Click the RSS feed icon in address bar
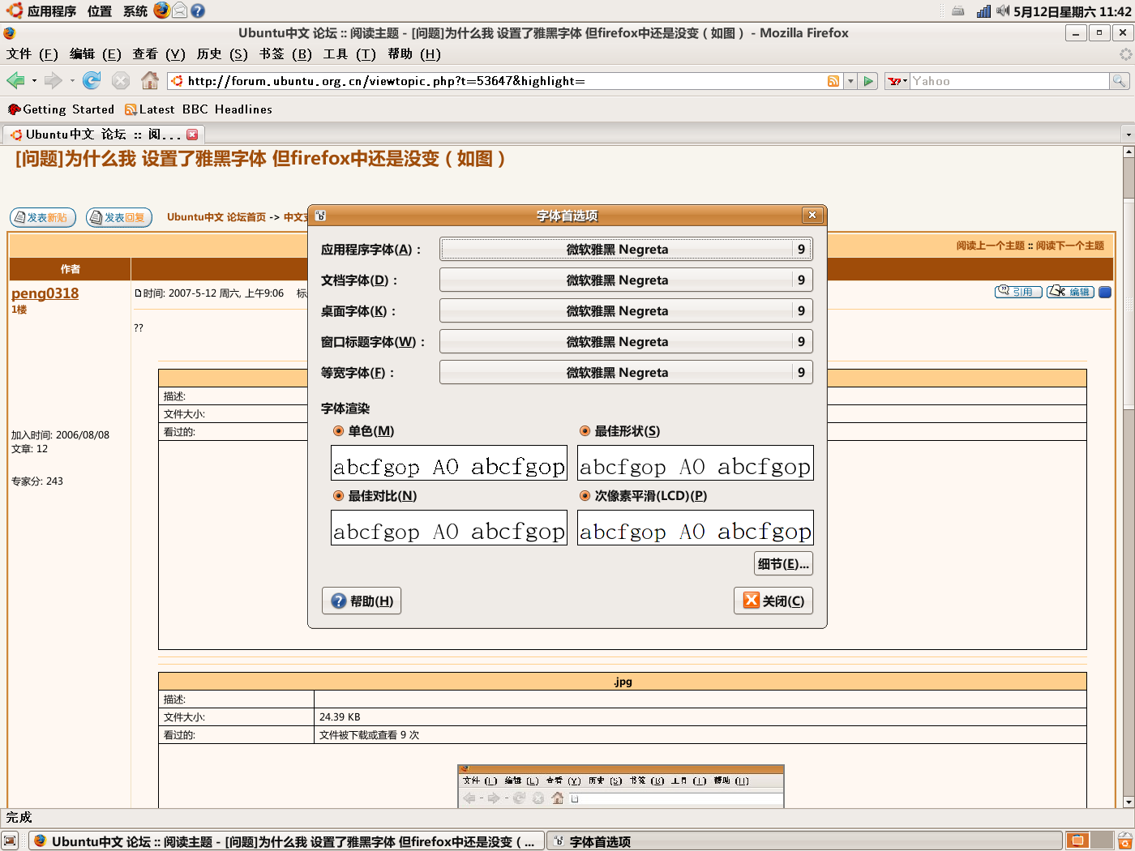This screenshot has height=851, width=1135. [x=833, y=81]
